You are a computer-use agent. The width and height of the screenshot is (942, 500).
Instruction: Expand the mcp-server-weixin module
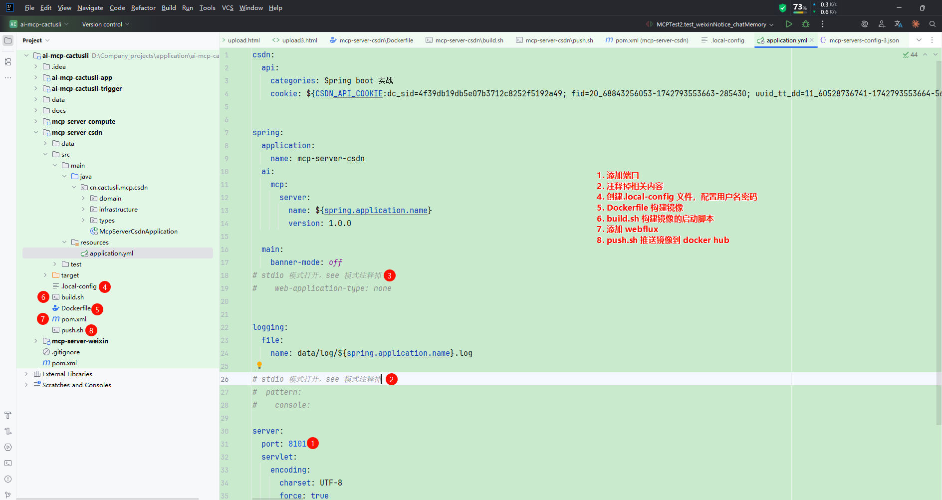(36, 341)
